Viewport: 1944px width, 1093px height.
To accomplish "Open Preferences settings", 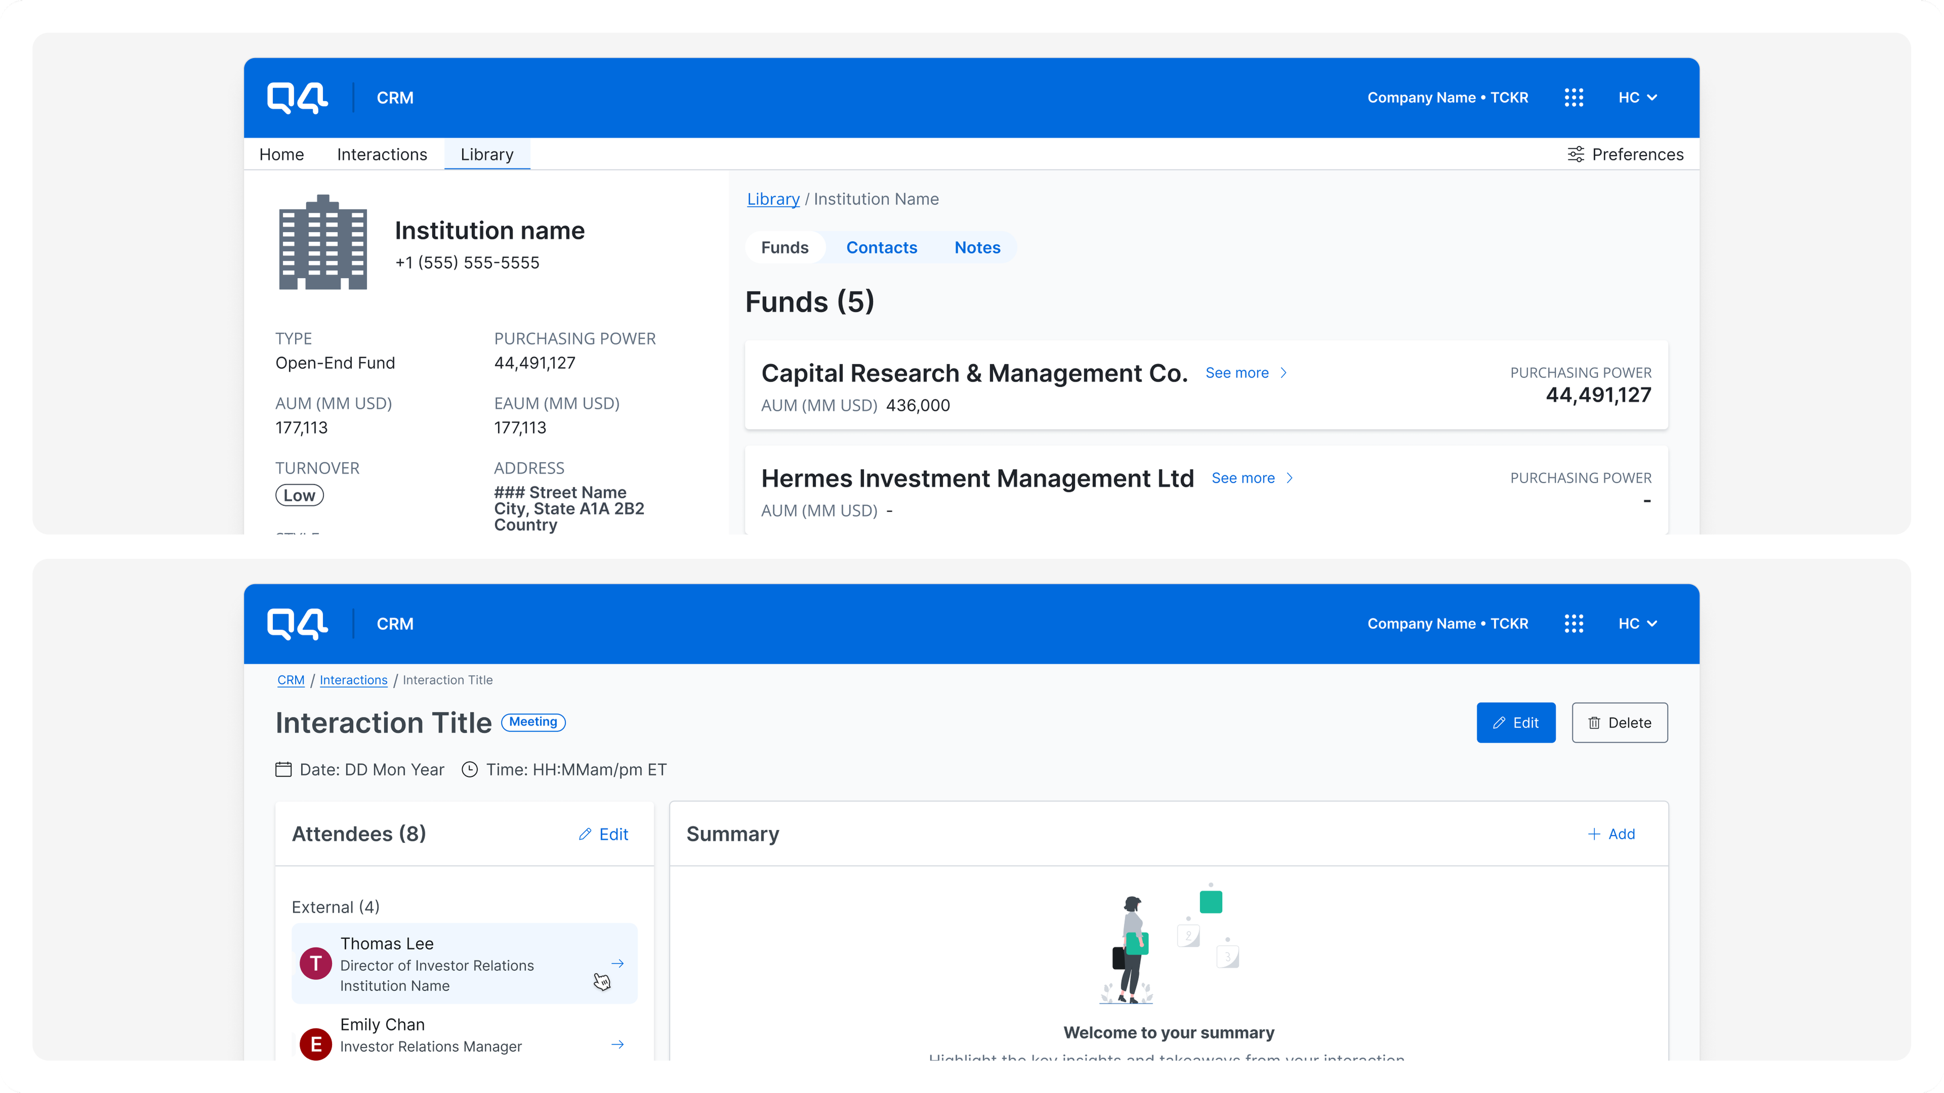I will coord(1626,154).
